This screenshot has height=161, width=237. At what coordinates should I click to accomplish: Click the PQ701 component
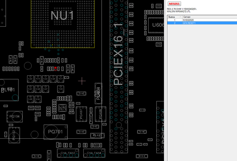[55, 131]
